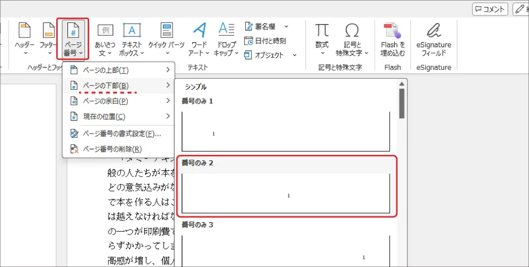This screenshot has height=267, width=529.
Task: Open ページの上部(T) submenu
Action: pos(119,70)
